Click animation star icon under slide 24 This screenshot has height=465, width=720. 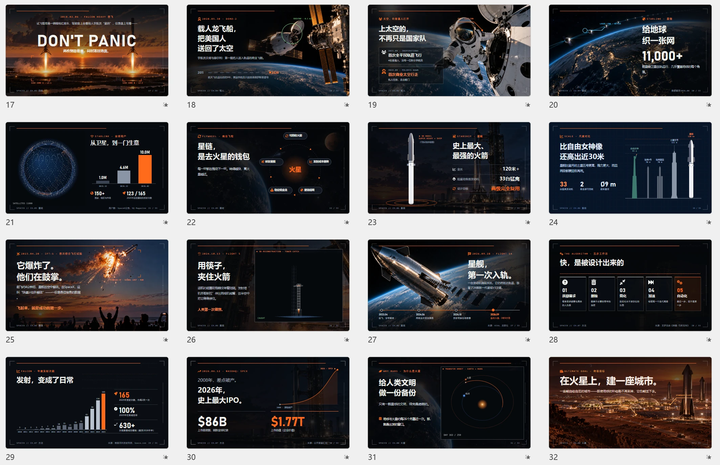pos(709,222)
